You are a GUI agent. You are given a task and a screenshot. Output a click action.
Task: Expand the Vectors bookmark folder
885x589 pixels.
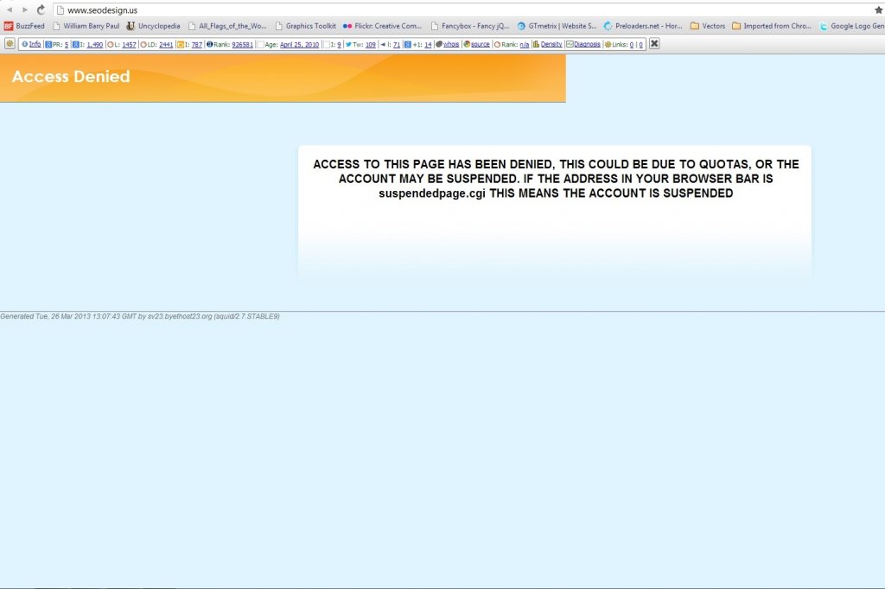click(x=708, y=26)
